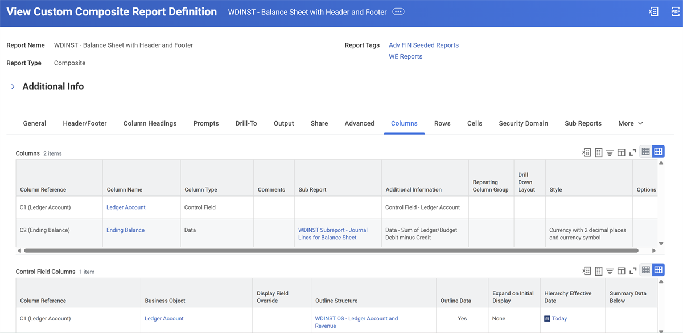Screen dimensions: 683x333
Task: Open worksheet view icon for Control Field Columns
Action: [x=598, y=271]
